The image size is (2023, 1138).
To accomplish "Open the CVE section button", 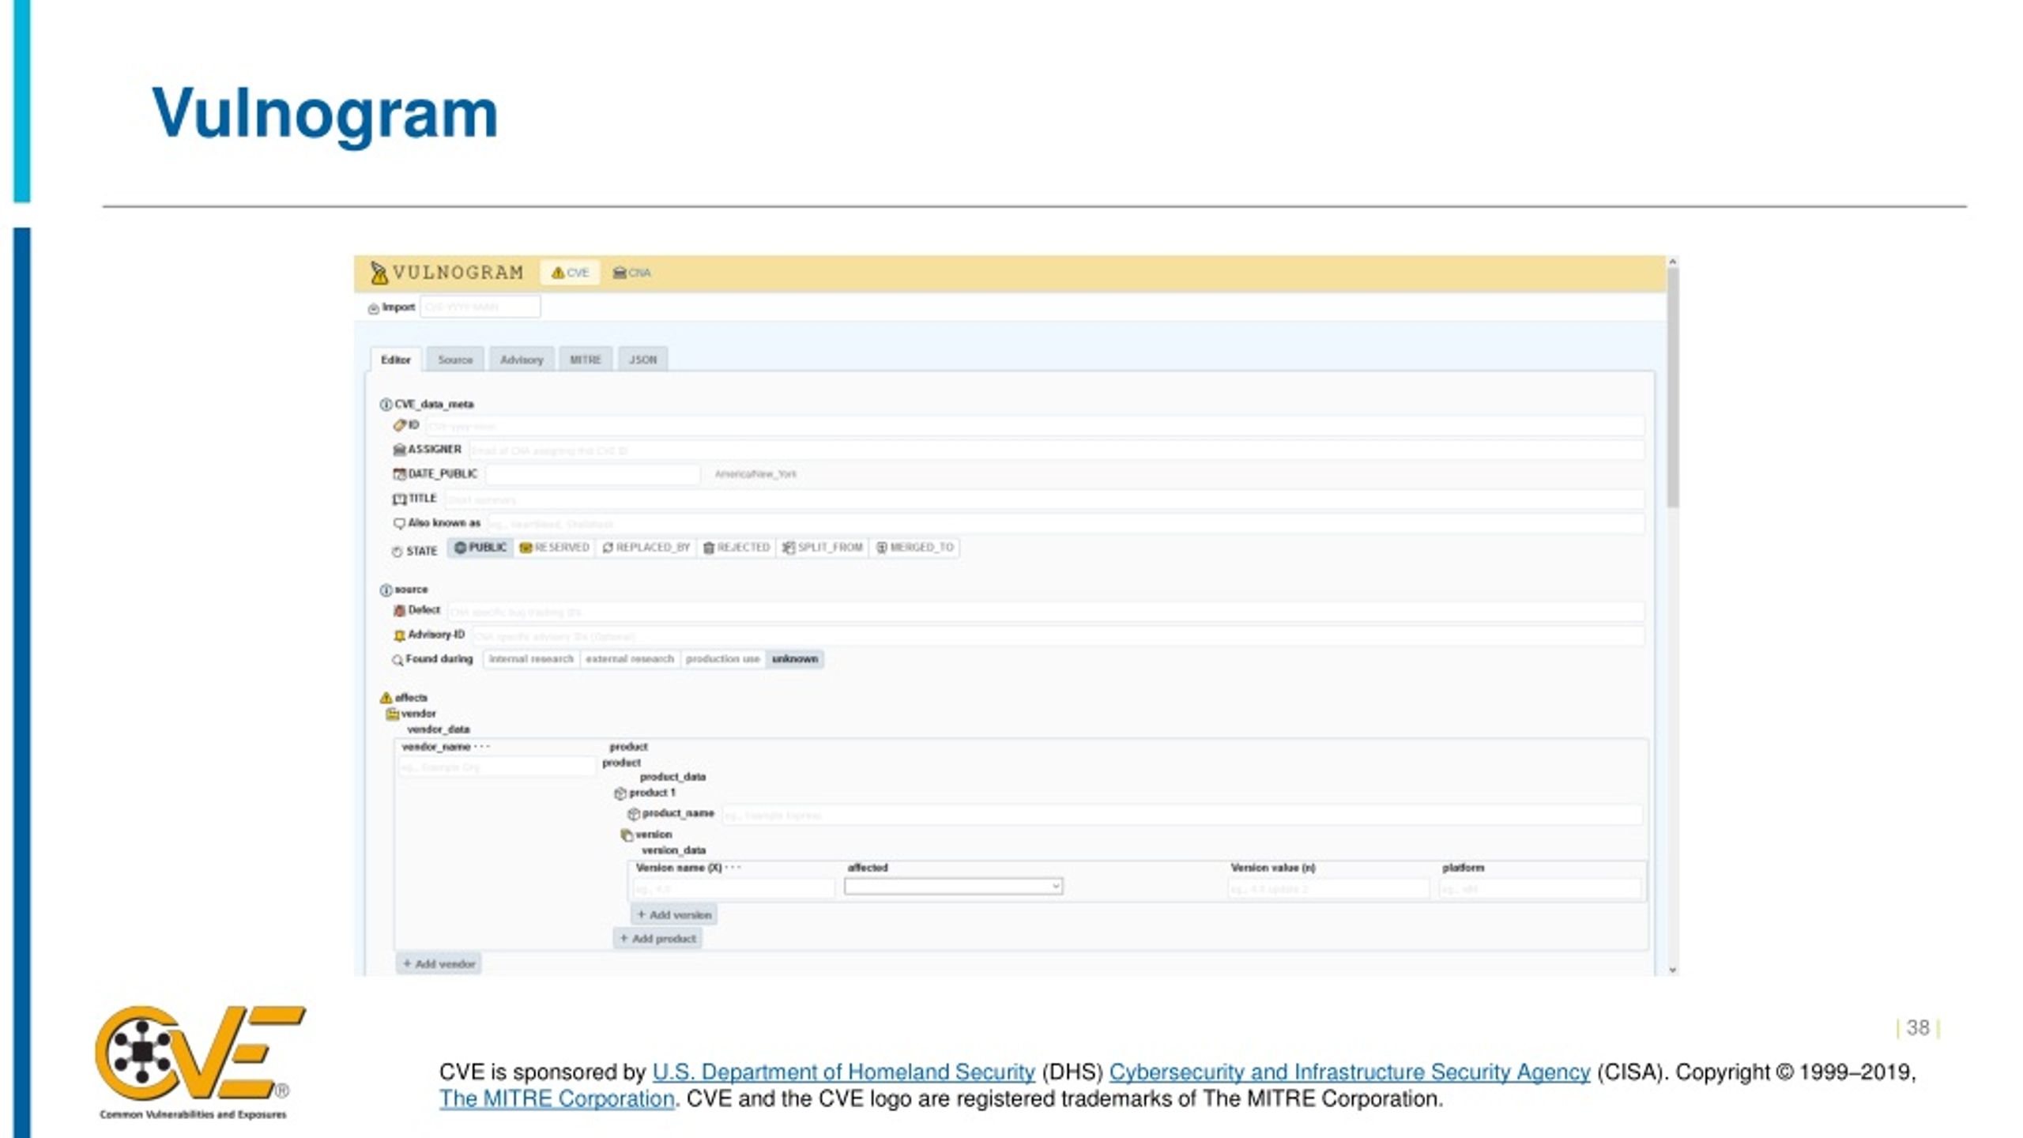I will (570, 273).
